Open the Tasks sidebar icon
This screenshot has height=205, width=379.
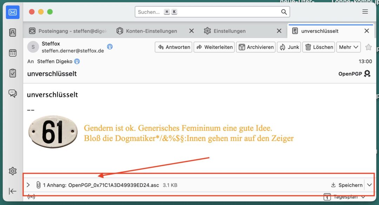[13, 73]
